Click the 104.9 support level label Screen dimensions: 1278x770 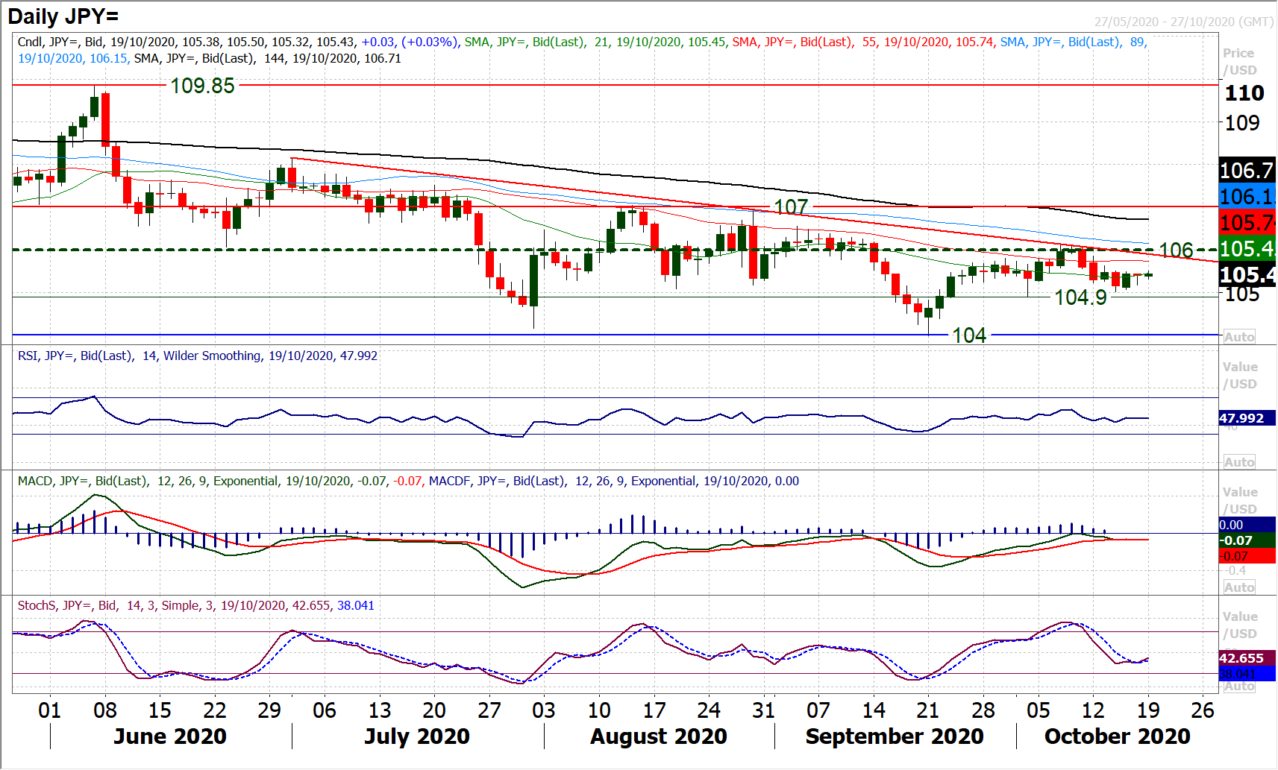[x=1080, y=297]
